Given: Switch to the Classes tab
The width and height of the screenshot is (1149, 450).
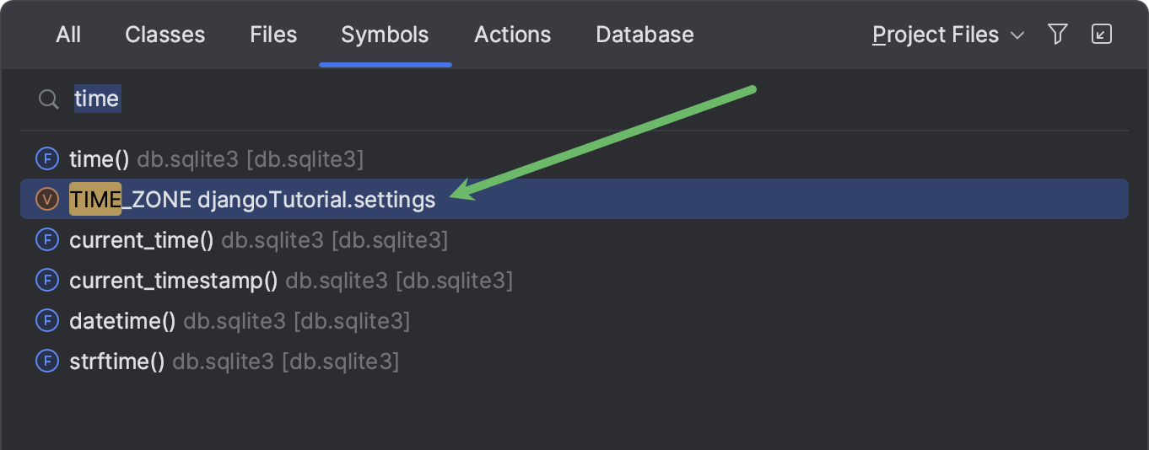Looking at the screenshot, I should pos(165,35).
